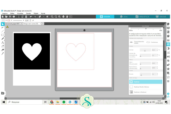171x114 pixels.
Task: Open the Preferences gear icon
Action: (168, 94)
